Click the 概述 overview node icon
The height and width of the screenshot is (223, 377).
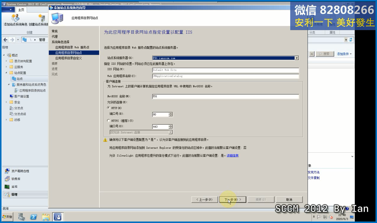tap(9, 55)
